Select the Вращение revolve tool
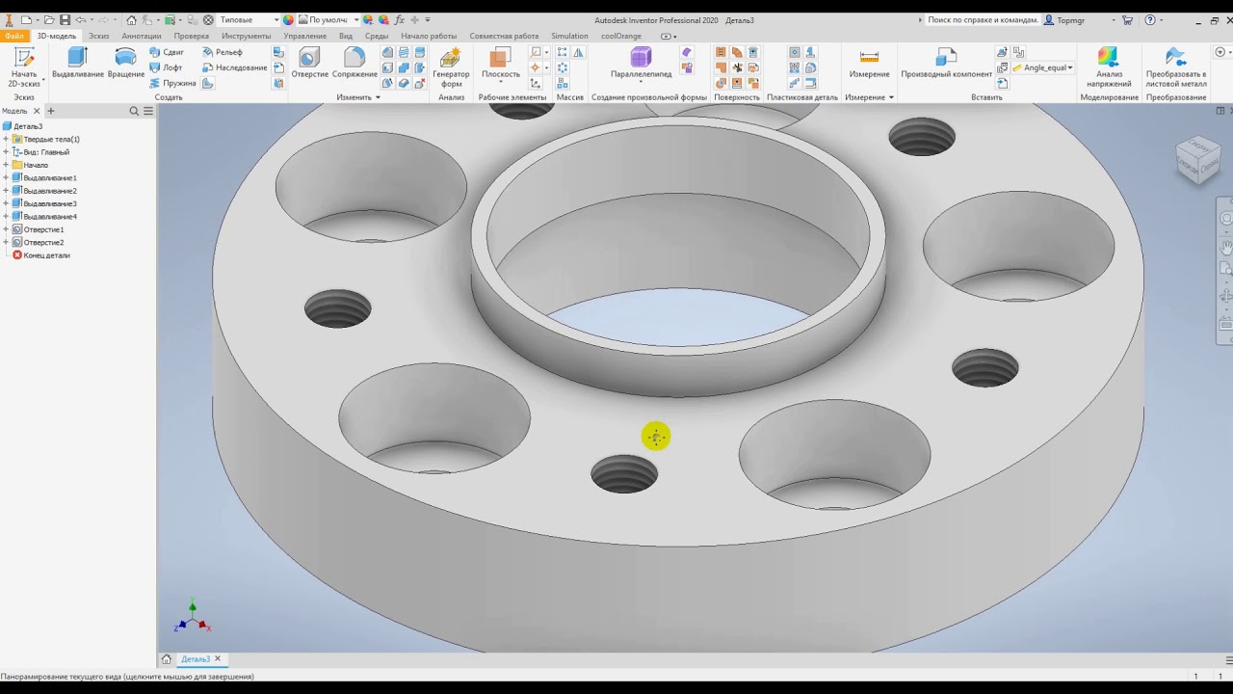Viewport: 1233px width, 694px height. (125, 64)
